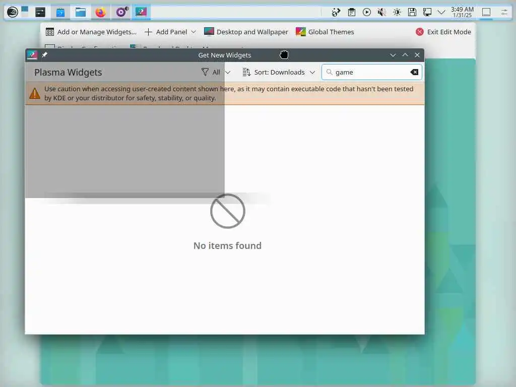This screenshot has height=387, width=516.
Task: Expand hidden system tray icons
Action: (x=441, y=13)
